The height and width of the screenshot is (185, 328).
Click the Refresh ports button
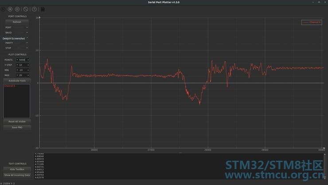[x=17, y=22]
